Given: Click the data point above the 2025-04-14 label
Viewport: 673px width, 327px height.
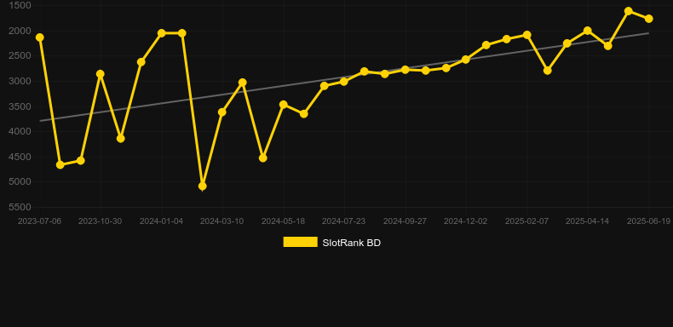Looking at the screenshot, I should click(x=588, y=31).
